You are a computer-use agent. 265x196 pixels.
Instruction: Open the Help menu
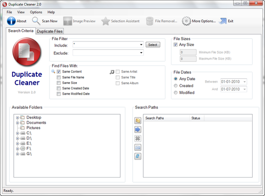(51, 12)
